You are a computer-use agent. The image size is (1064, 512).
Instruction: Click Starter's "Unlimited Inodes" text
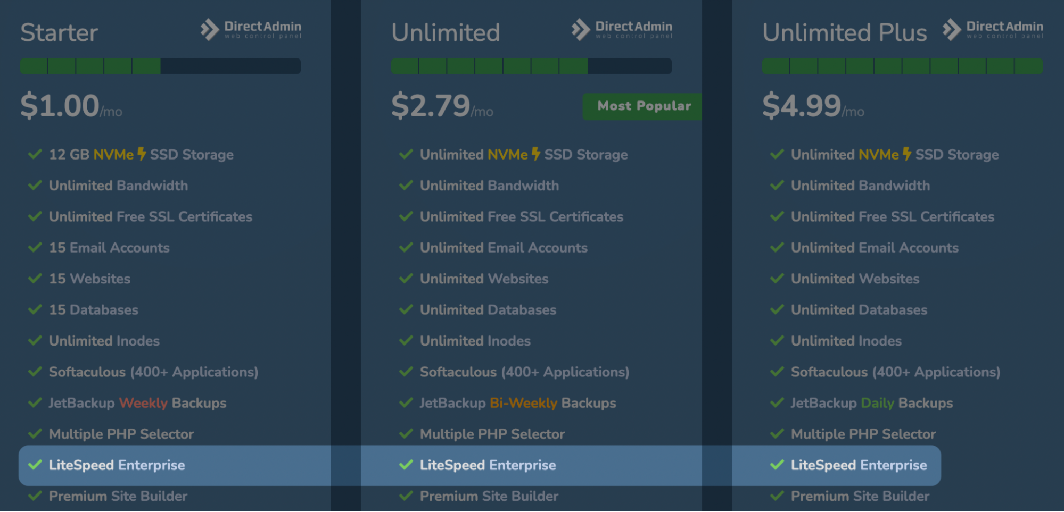click(104, 341)
